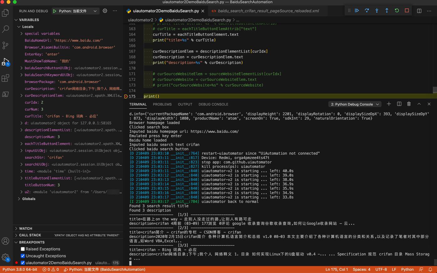Viewport: 437px width, 273px height.
Task: Select the uiautomator2DemoBaiduSearch.py editor tab
Action: [166, 11]
